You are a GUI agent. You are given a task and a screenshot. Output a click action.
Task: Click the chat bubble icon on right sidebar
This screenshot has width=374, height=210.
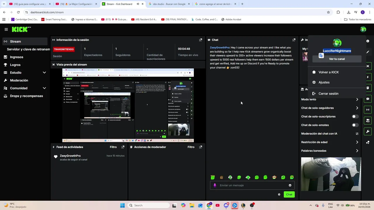[368, 99]
